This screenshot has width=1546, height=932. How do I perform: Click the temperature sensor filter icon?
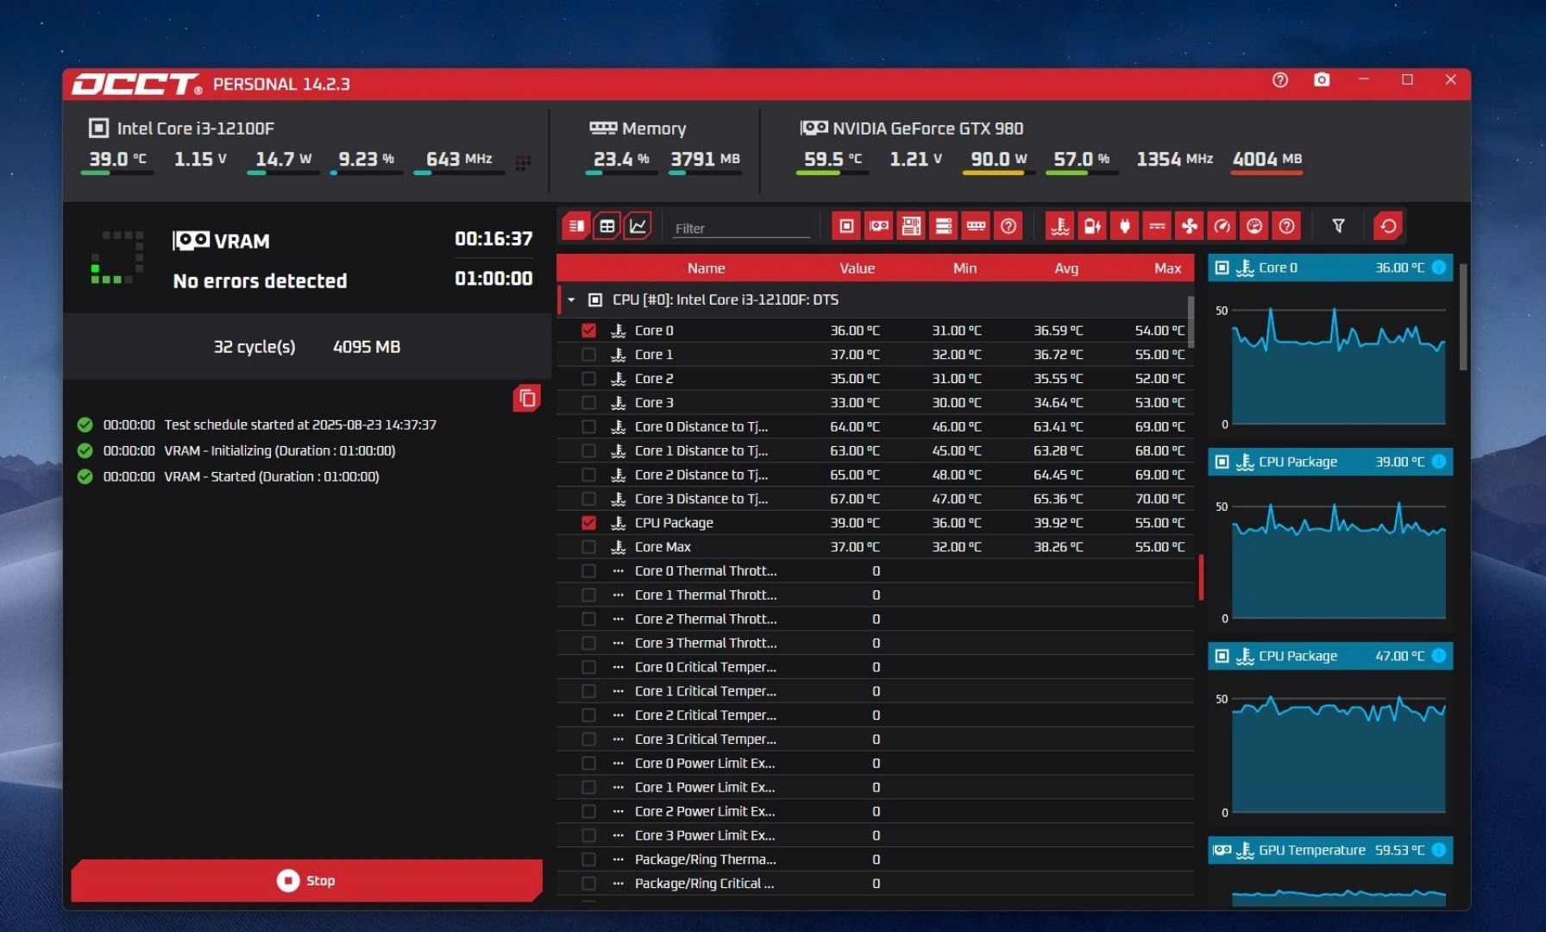(1059, 226)
